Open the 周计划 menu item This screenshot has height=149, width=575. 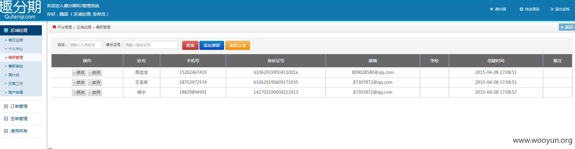(14, 75)
